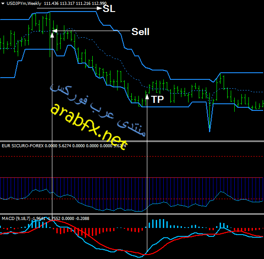Click the Sell text label
The width and height of the screenshot is (264, 259).
[x=140, y=31]
